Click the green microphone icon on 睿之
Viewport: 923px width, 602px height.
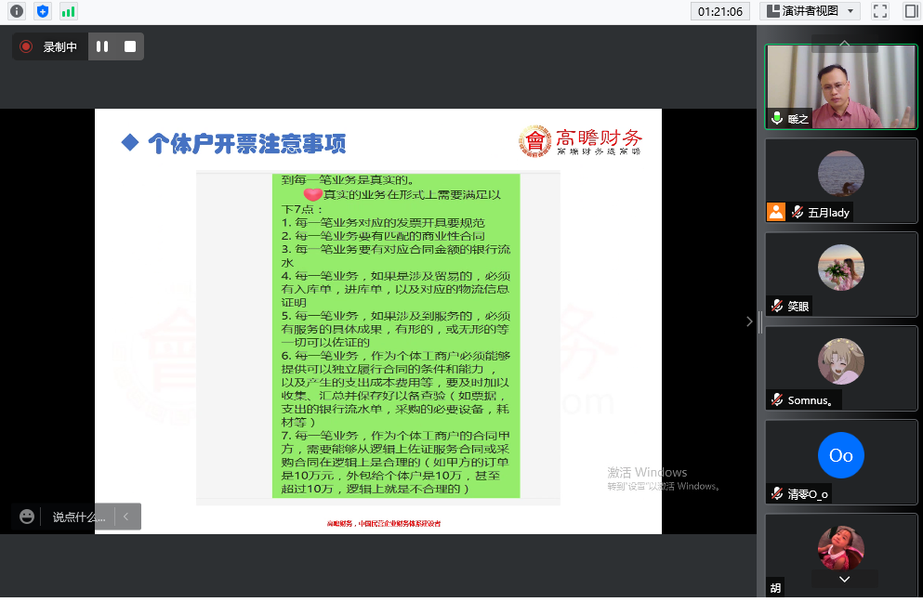click(x=776, y=118)
